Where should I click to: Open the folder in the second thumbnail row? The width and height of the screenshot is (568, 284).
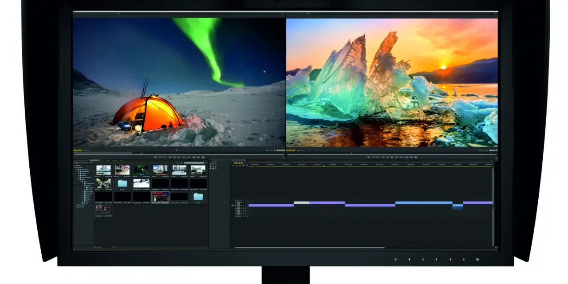point(122,183)
